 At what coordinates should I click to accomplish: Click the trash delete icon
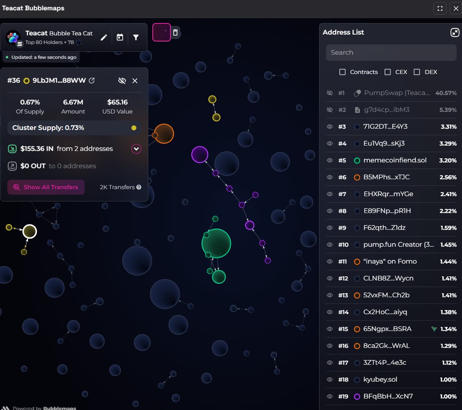(175, 32)
